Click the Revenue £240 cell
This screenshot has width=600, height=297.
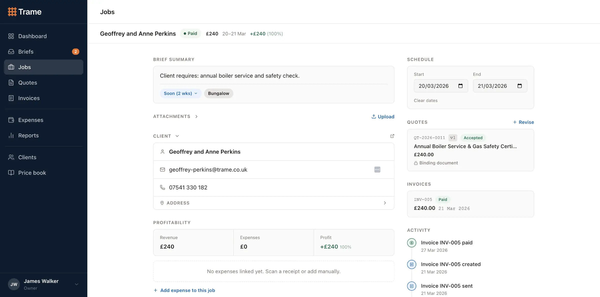[193, 242]
